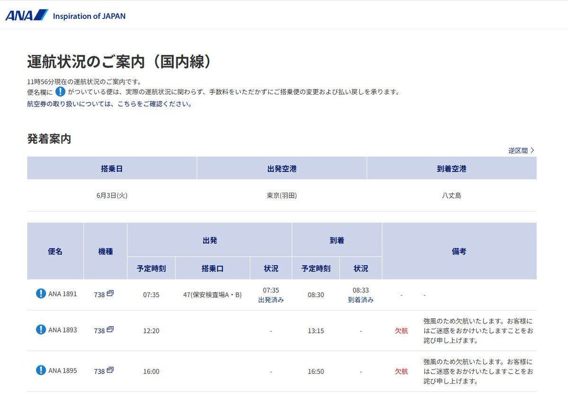Click the 搭乗口 column header
This screenshot has width=568, height=396.
click(x=213, y=268)
